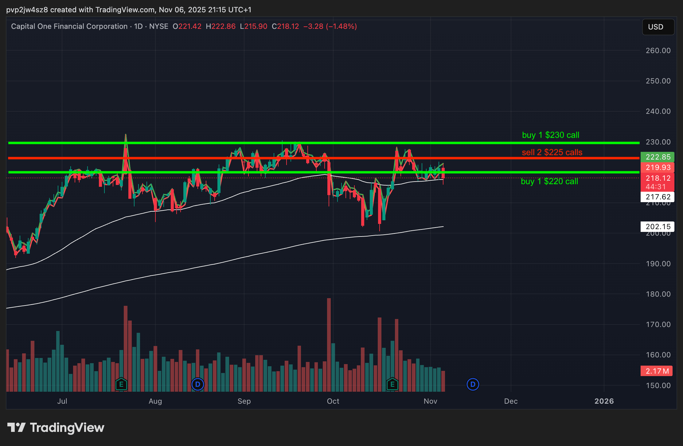Click the 217.62 moving average price tag
Viewport: 683px width, 446px height.
point(657,197)
